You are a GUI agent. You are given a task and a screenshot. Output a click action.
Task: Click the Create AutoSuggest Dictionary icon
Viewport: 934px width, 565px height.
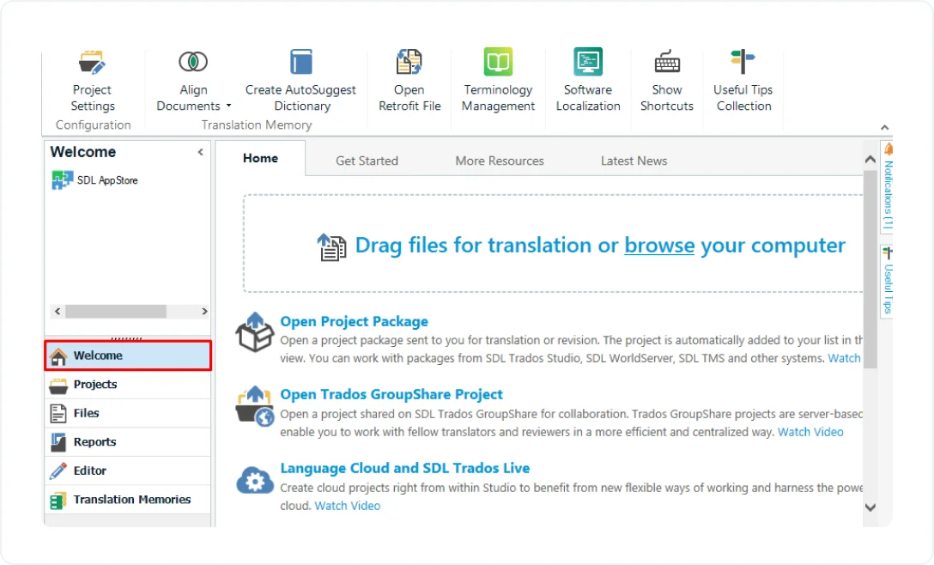pyautogui.click(x=300, y=60)
